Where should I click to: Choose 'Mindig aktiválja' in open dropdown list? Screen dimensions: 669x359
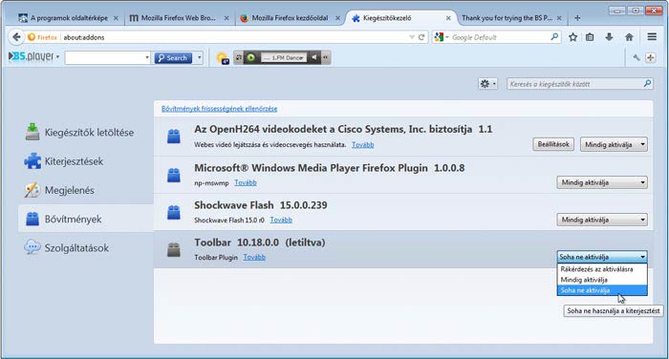coord(602,280)
